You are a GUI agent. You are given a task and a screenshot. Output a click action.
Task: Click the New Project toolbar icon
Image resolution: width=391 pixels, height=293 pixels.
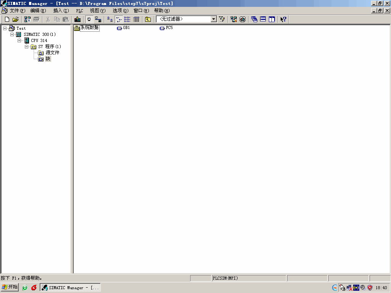tap(6, 19)
